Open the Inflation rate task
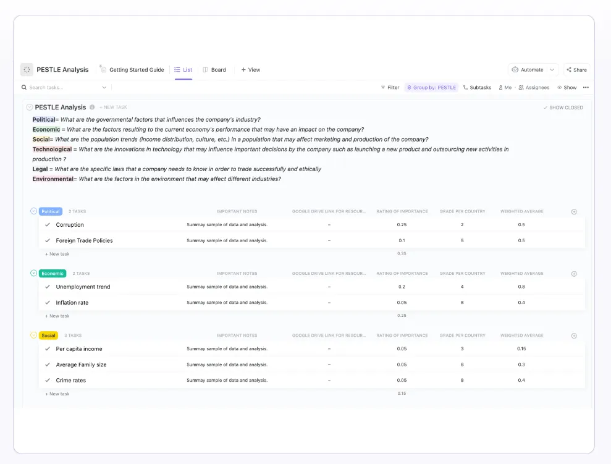The height and width of the screenshot is (464, 611). pyautogui.click(x=72, y=302)
